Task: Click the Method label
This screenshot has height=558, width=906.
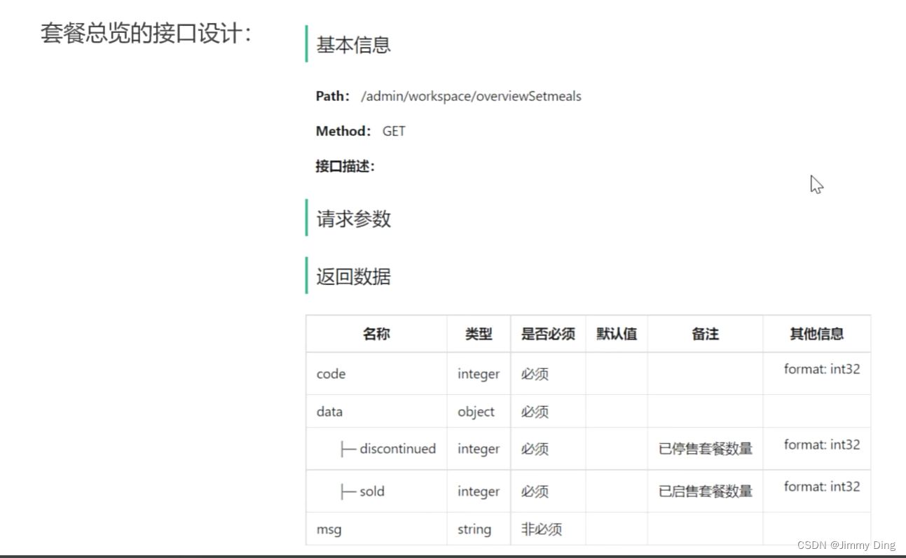Action: 343,131
